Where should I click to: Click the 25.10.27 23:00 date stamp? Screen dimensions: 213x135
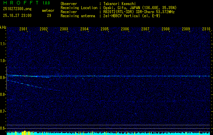coord(17,16)
